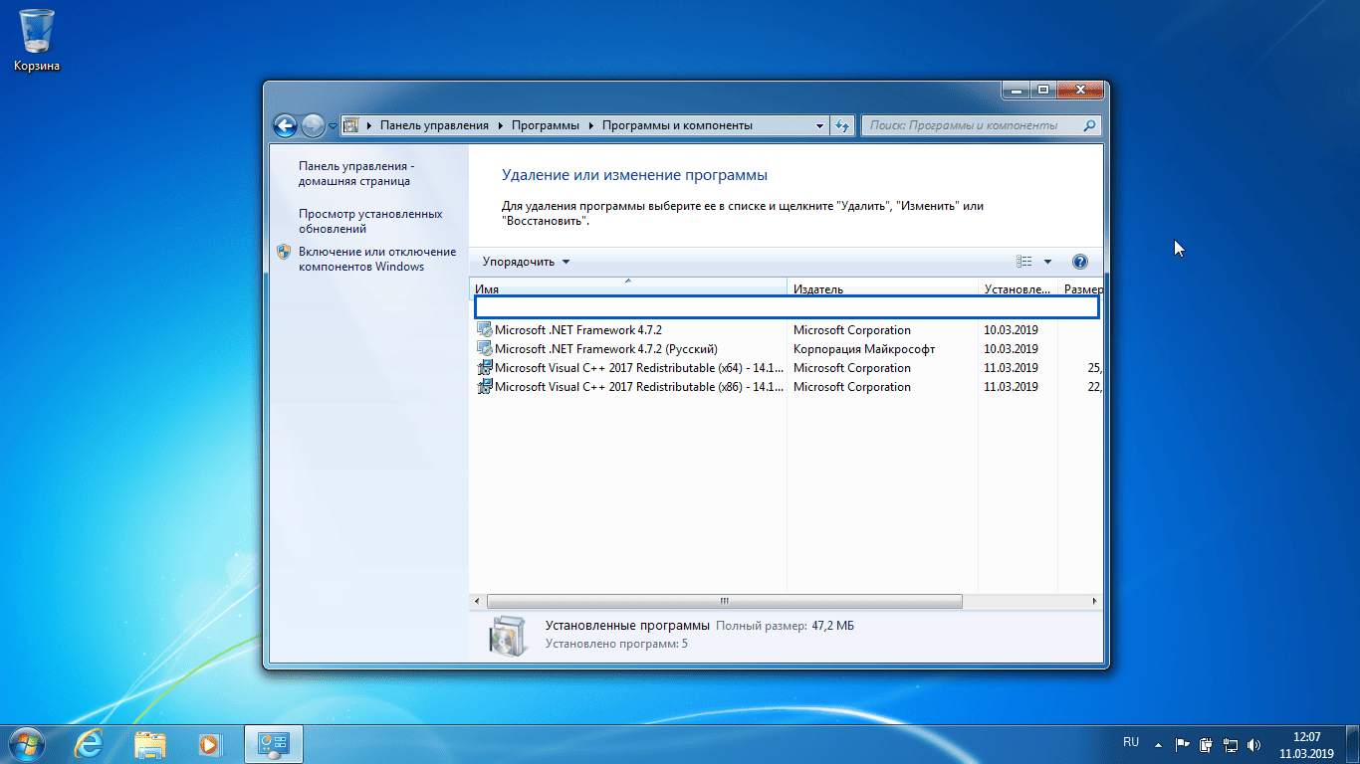Image resolution: width=1360 pixels, height=764 pixels.
Task: Click 'Полный размер: 47,2 МБ' status text
Action: (x=786, y=626)
